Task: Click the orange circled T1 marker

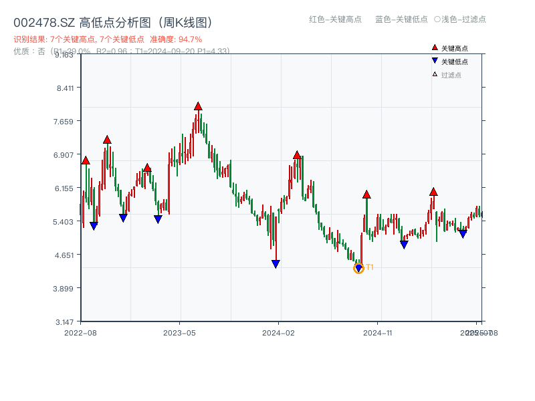Action: [x=358, y=269]
